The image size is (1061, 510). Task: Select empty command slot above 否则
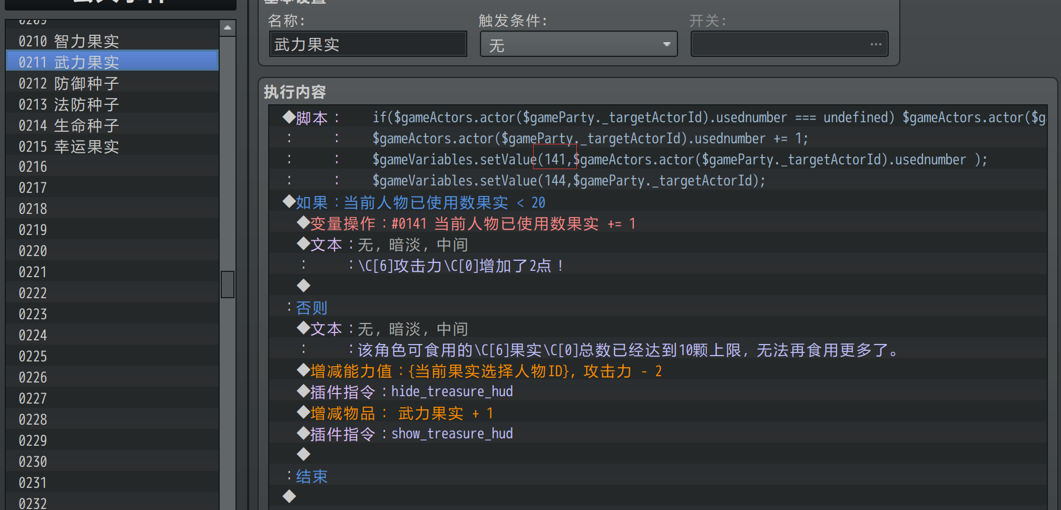pyautogui.click(x=657, y=286)
